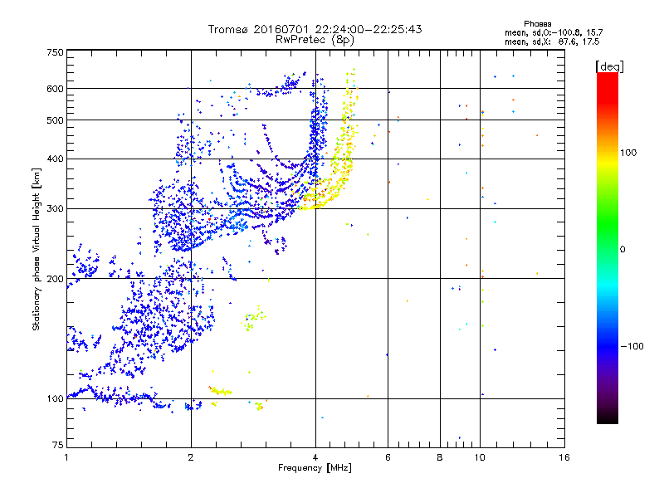The height and width of the screenshot is (498, 664).
Task: Click the x-axis tick label '16'
Action: (564, 457)
